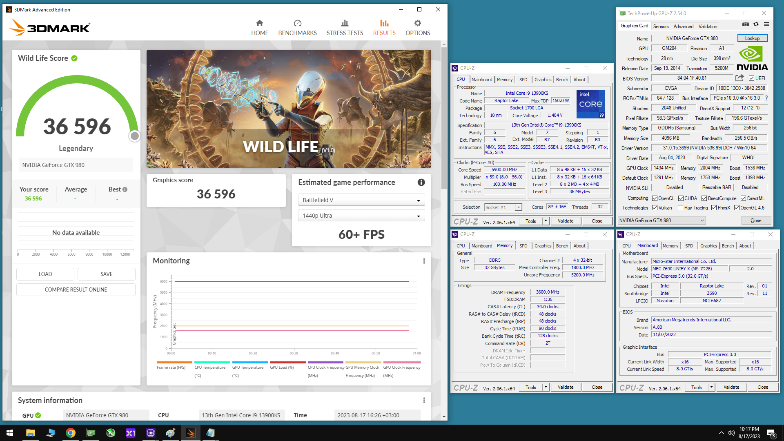Viewport: 784px width, 441px height.
Task: Click COMPARE RESULT ONLINE button
Action: pyautogui.click(x=76, y=290)
